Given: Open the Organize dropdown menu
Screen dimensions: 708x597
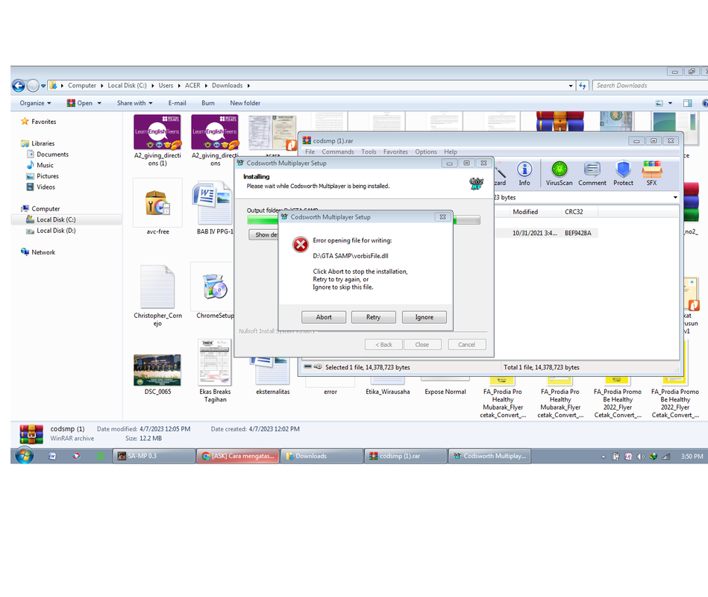Looking at the screenshot, I should (35, 103).
